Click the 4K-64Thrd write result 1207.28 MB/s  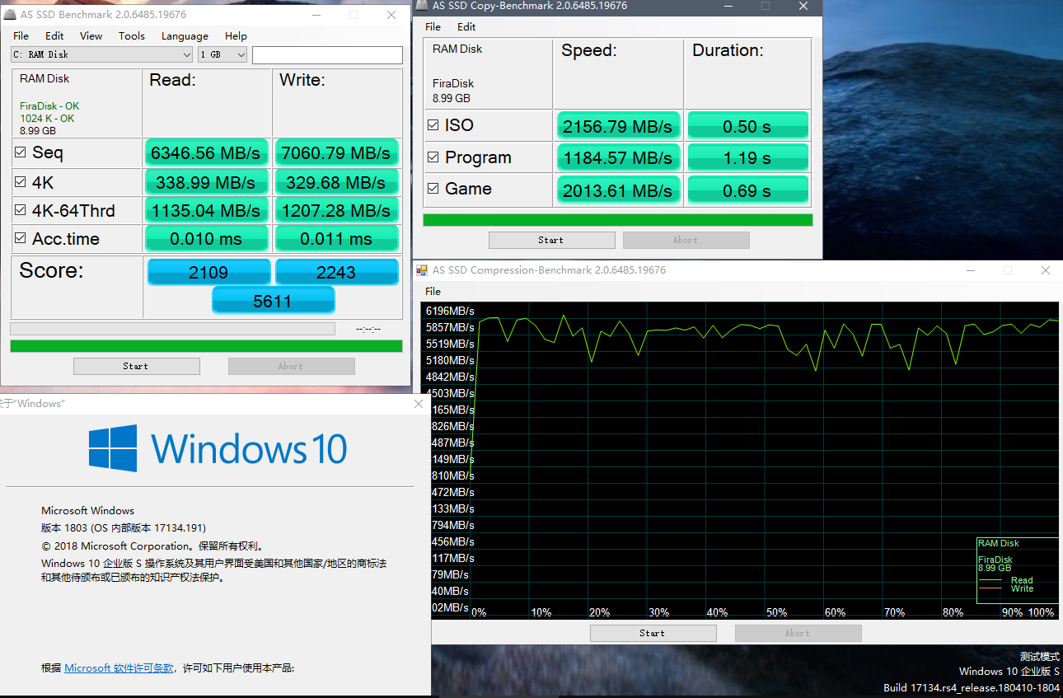point(336,210)
